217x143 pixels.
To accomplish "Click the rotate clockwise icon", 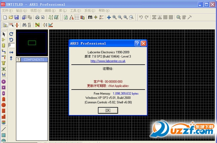I will coord(11,34).
